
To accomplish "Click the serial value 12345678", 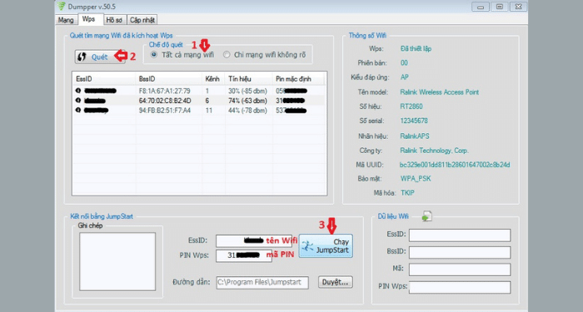I will (414, 121).
